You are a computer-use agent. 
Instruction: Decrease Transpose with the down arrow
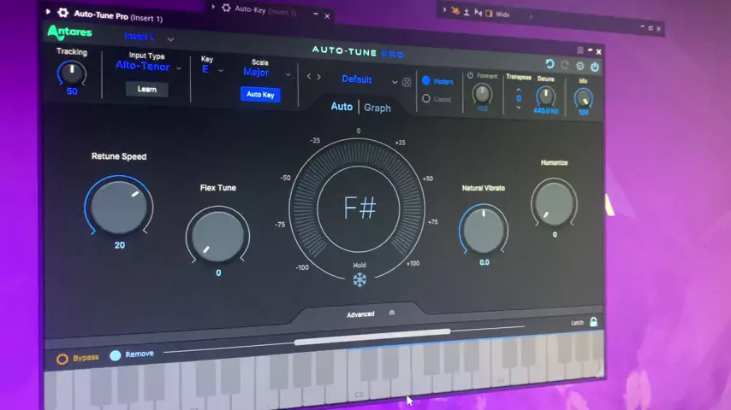pos(519,108)
